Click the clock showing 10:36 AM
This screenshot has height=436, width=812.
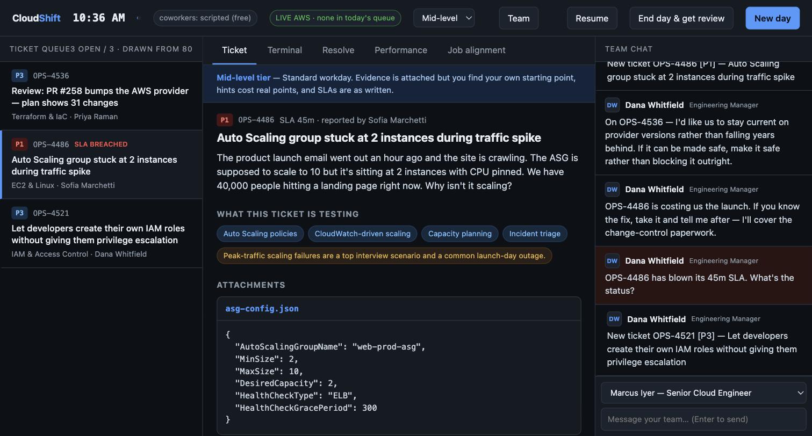tap(99, 18)
